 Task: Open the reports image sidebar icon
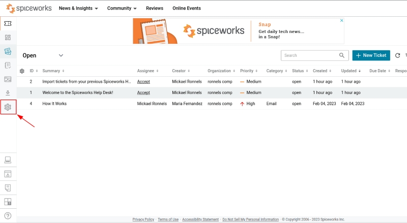8,79
